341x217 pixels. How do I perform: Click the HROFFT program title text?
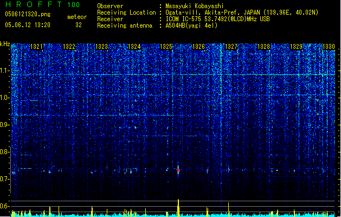34,4
